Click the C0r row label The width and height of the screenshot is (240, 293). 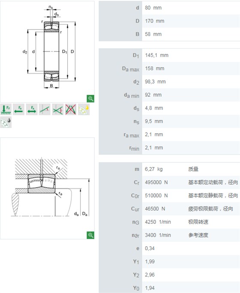[135, 196]
